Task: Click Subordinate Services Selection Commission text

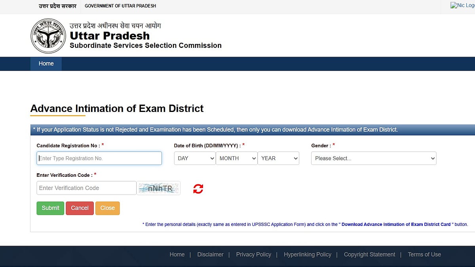Action: point(146,45)
